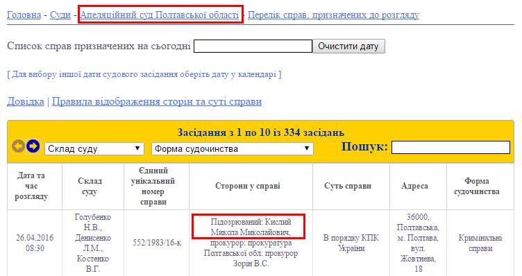Go to next page of hearings arrow
Viewport: 522px width, 276px height.
(33, 146)
